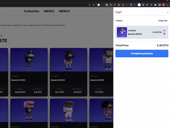Image resolution: width=170 pixels, height=128 pixels.
Task: Open MENU2 in the navigation
Action: tap(64, 11)
